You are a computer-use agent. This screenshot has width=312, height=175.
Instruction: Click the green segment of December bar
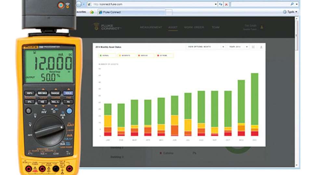[x=255, y=99]
